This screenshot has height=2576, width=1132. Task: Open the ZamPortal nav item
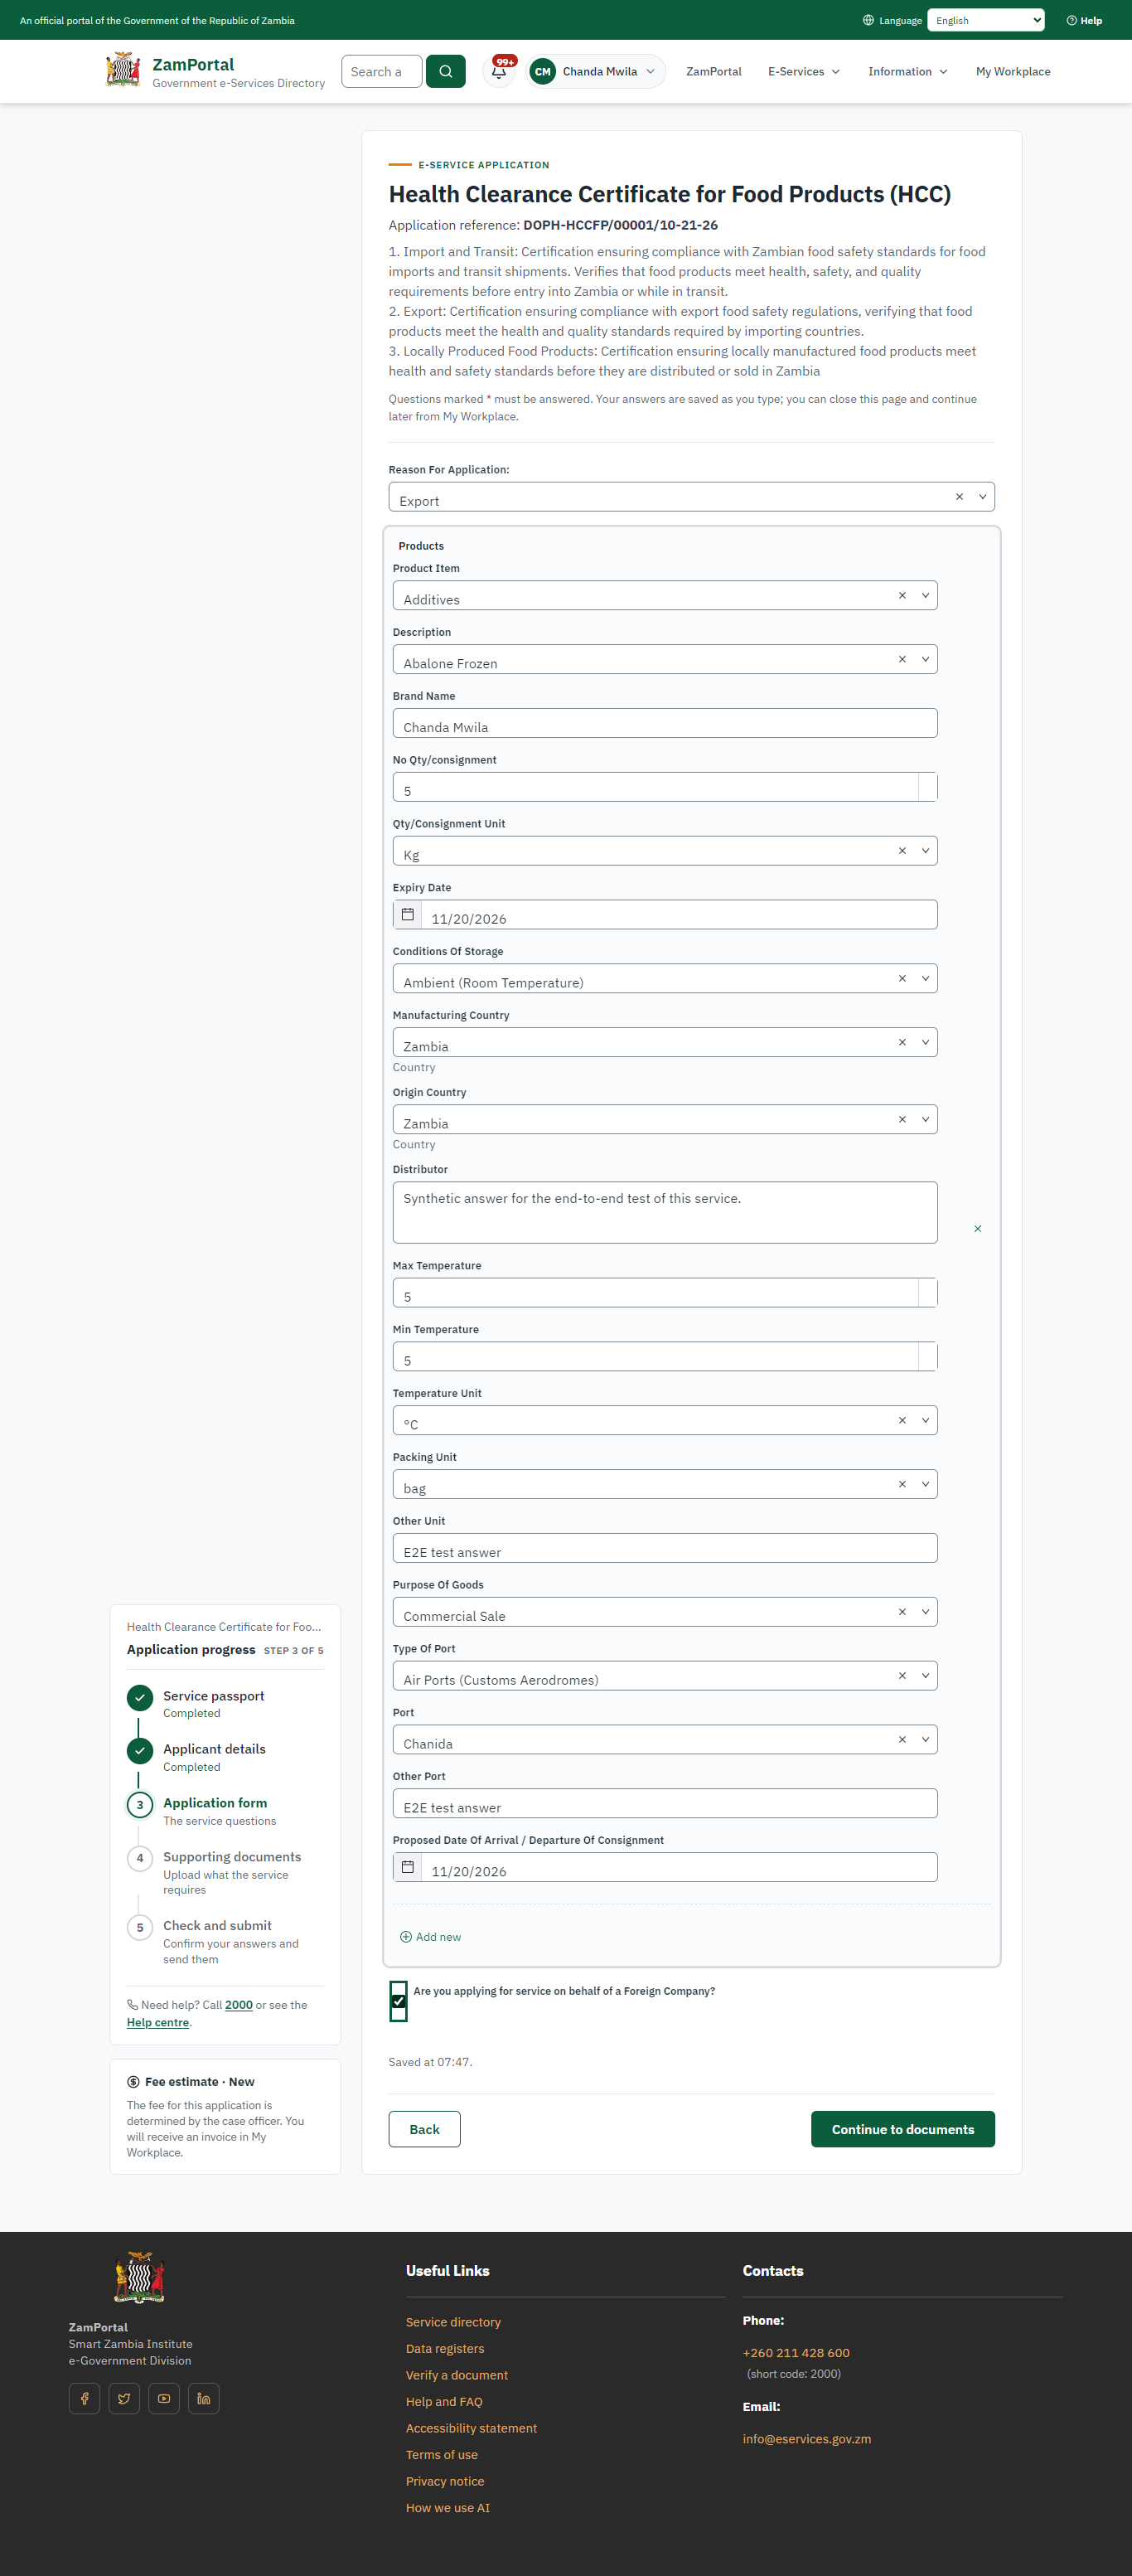(x=714, y=71)
